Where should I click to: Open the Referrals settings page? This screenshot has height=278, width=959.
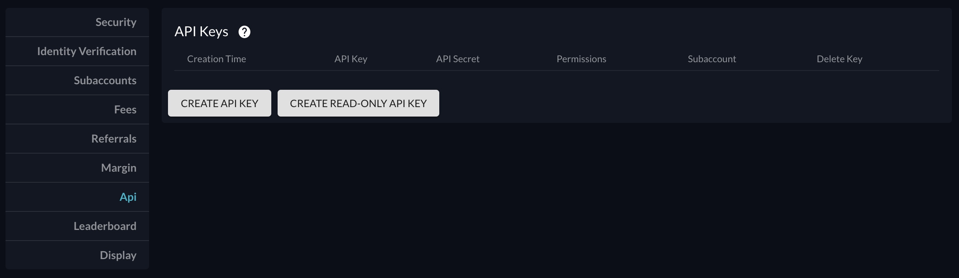pos(114,139)
